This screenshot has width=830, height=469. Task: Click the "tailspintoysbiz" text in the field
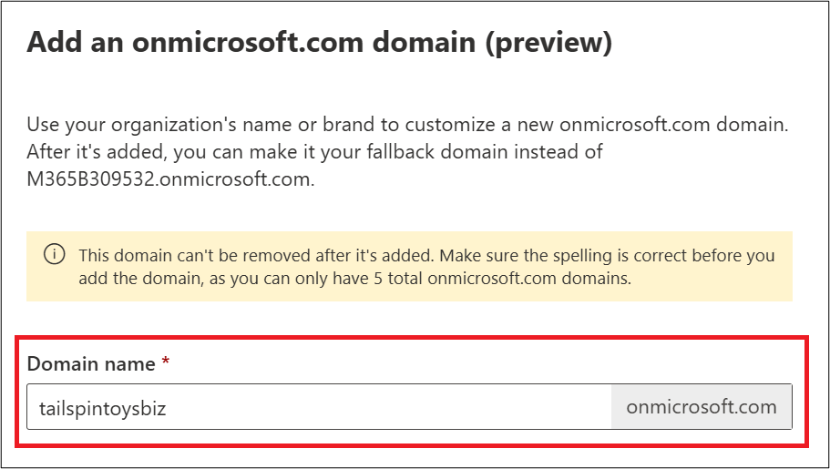click(102, 408)
